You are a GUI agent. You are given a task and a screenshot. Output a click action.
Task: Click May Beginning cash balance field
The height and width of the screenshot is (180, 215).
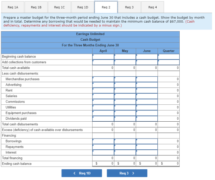click(x=125, y=57)
